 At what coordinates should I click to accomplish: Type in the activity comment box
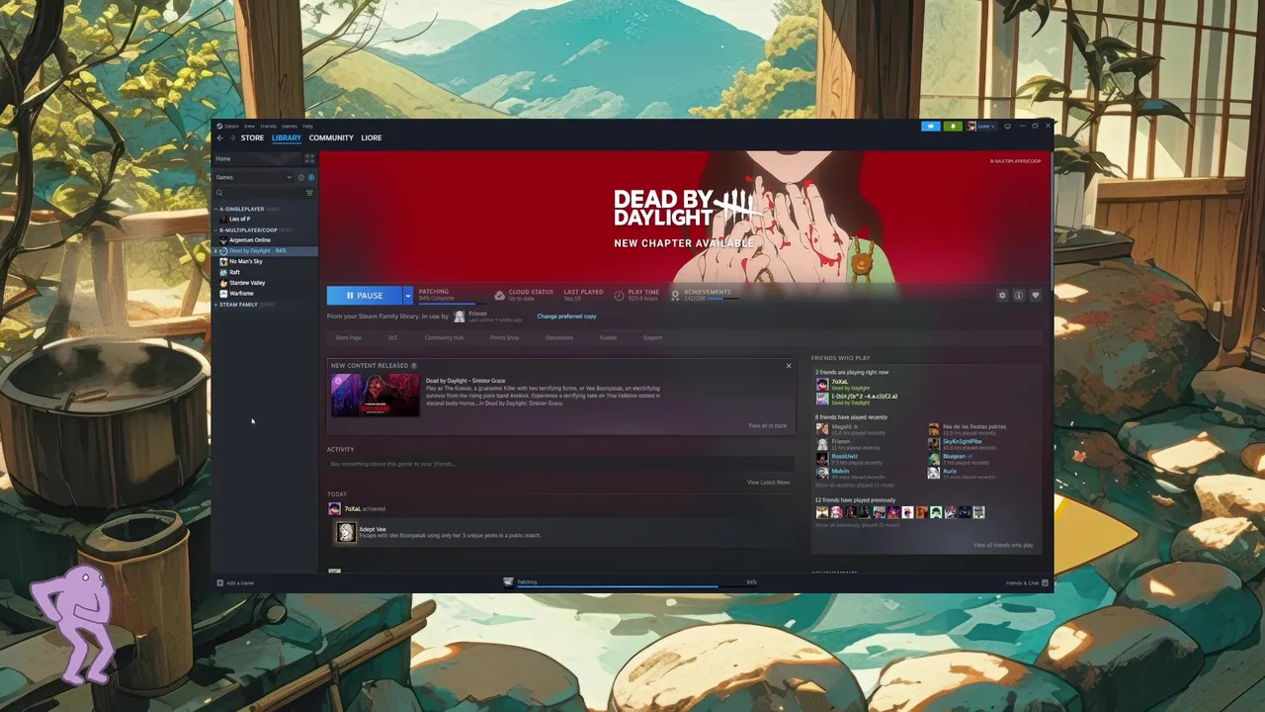point(558,464)
